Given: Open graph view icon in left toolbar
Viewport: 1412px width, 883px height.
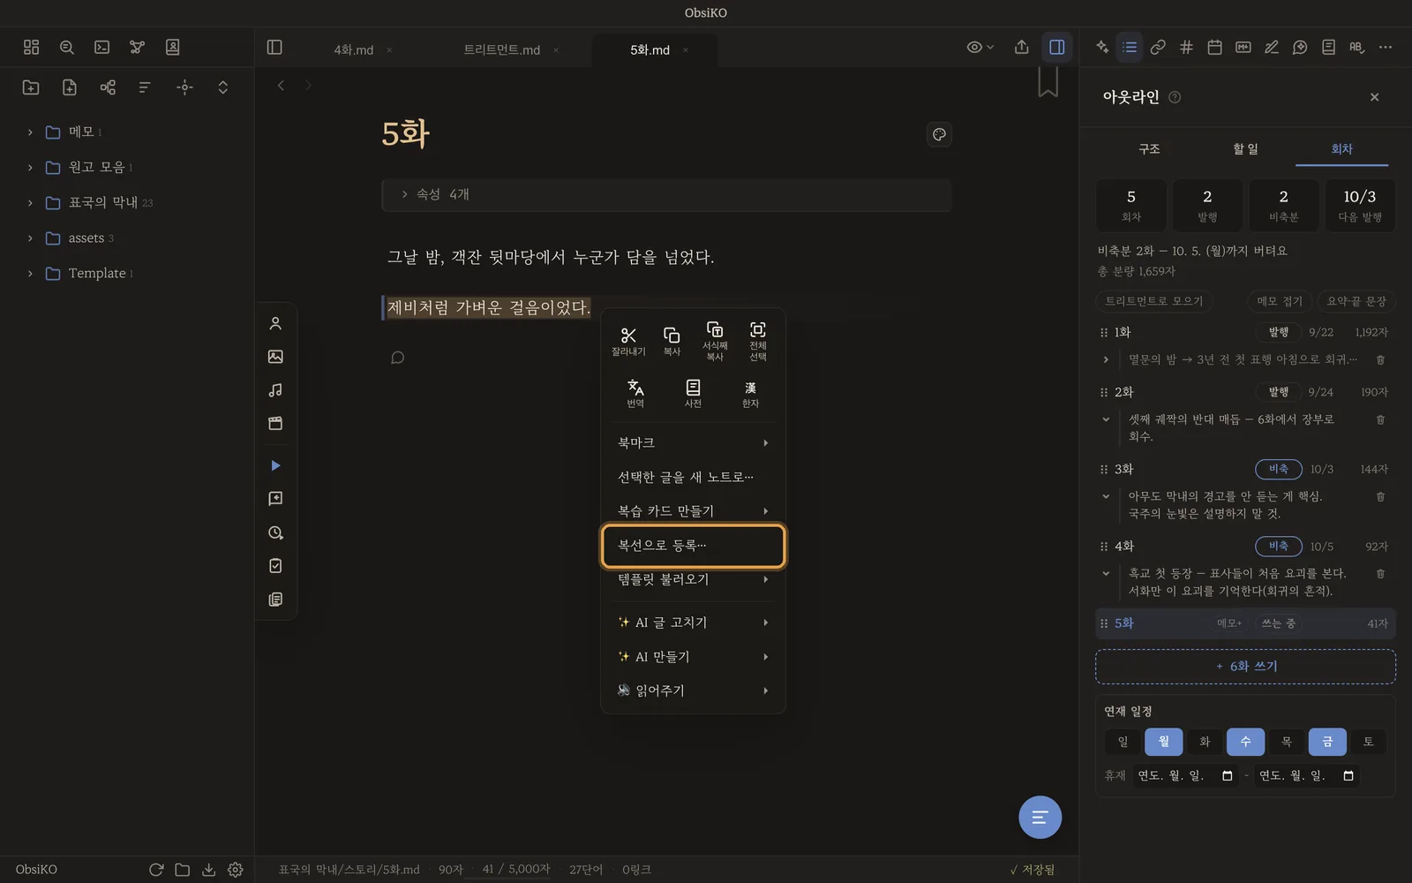Looking at the screenshot, I should [137, 47].
